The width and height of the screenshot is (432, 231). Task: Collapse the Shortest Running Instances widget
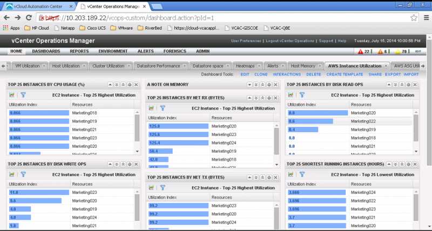389,164
